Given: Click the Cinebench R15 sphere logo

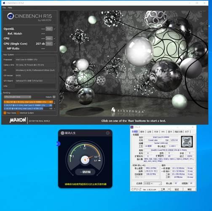Looking at the screenshot, I should tap(11, 16).
